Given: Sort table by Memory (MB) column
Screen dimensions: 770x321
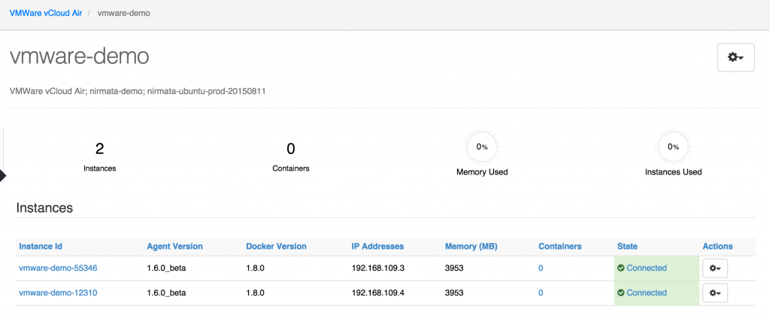Looking at the screenshot, I should click(x=471, y=247).
